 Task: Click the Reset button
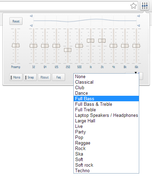(16, 21)
